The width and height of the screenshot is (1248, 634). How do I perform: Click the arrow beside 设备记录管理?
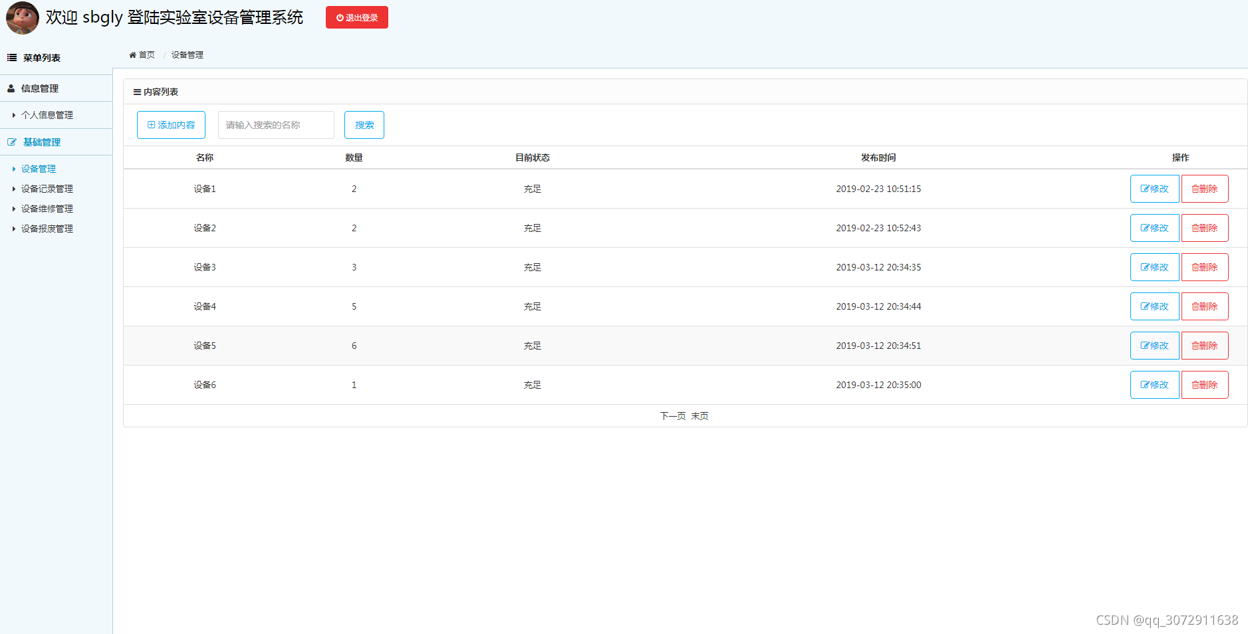point(14,189)
